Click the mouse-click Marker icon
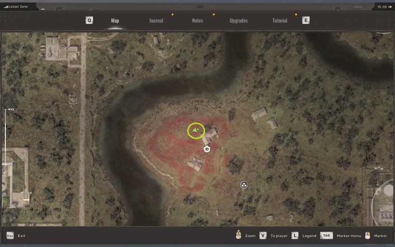Image resolution: width=395 pixels, height=247 pixels. (x=367, y=235)
